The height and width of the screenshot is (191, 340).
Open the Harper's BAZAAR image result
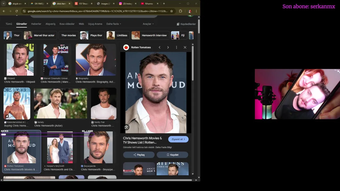(60, 147)
